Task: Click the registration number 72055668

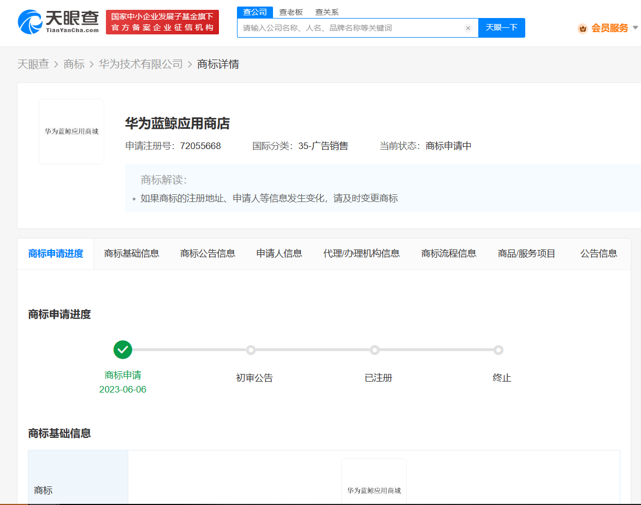Action: point(200,146)
